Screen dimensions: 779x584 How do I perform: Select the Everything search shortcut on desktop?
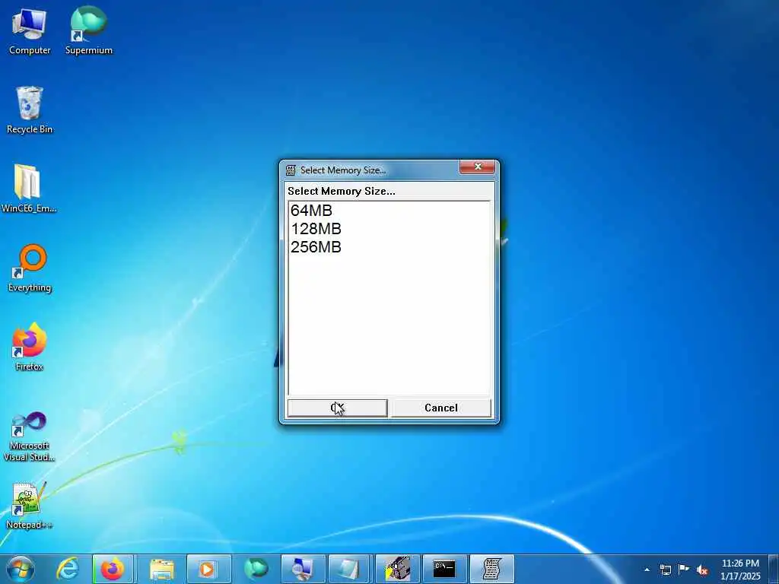coord(30,268)
